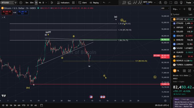This screenshot has width=194, height=108.
Task: Expand the timeframe interval dropdown arrow
Action: [x=46, y=3]
